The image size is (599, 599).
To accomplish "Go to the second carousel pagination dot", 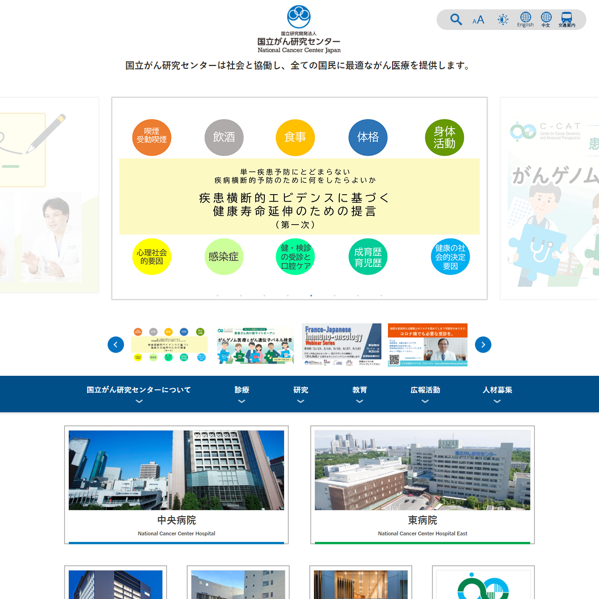I will click(x=241, y=296).
